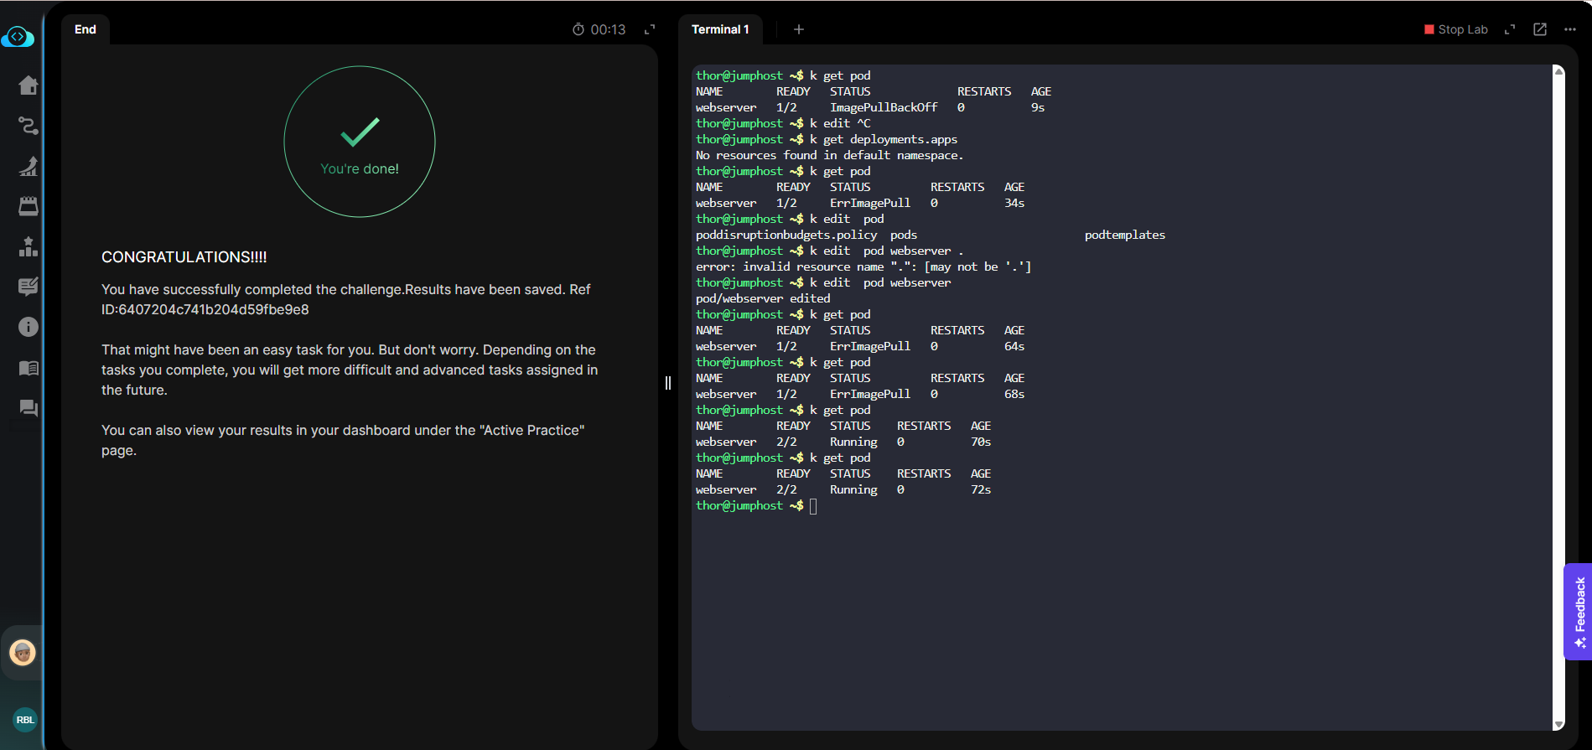Open the chat bubbles icon

click(x=29, y=408)
